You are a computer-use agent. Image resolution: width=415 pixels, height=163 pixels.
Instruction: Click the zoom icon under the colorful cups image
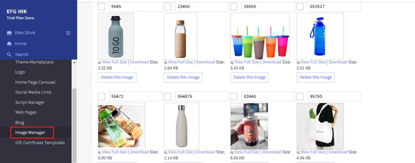[x=232, y=62]
